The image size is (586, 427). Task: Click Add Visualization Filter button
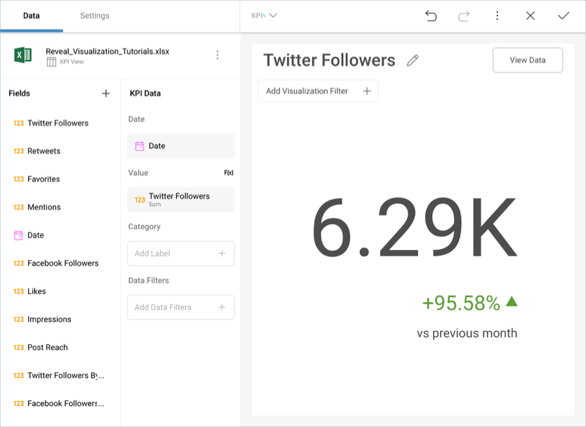pos(318,91)
